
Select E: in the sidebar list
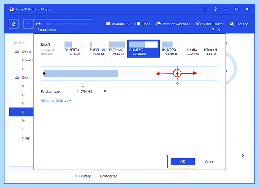point(23,95)
